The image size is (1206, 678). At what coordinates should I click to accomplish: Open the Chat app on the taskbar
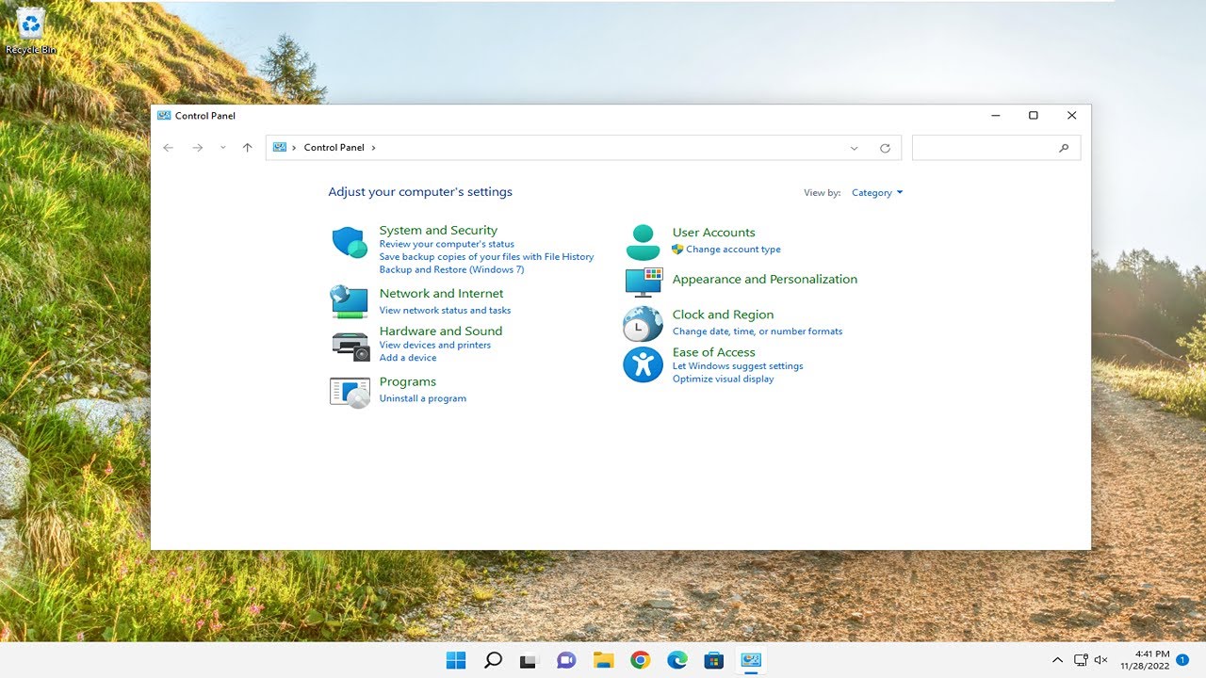[x=566, y=660]
